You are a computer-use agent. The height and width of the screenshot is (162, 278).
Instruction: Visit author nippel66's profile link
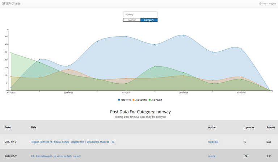pos(214,142)
